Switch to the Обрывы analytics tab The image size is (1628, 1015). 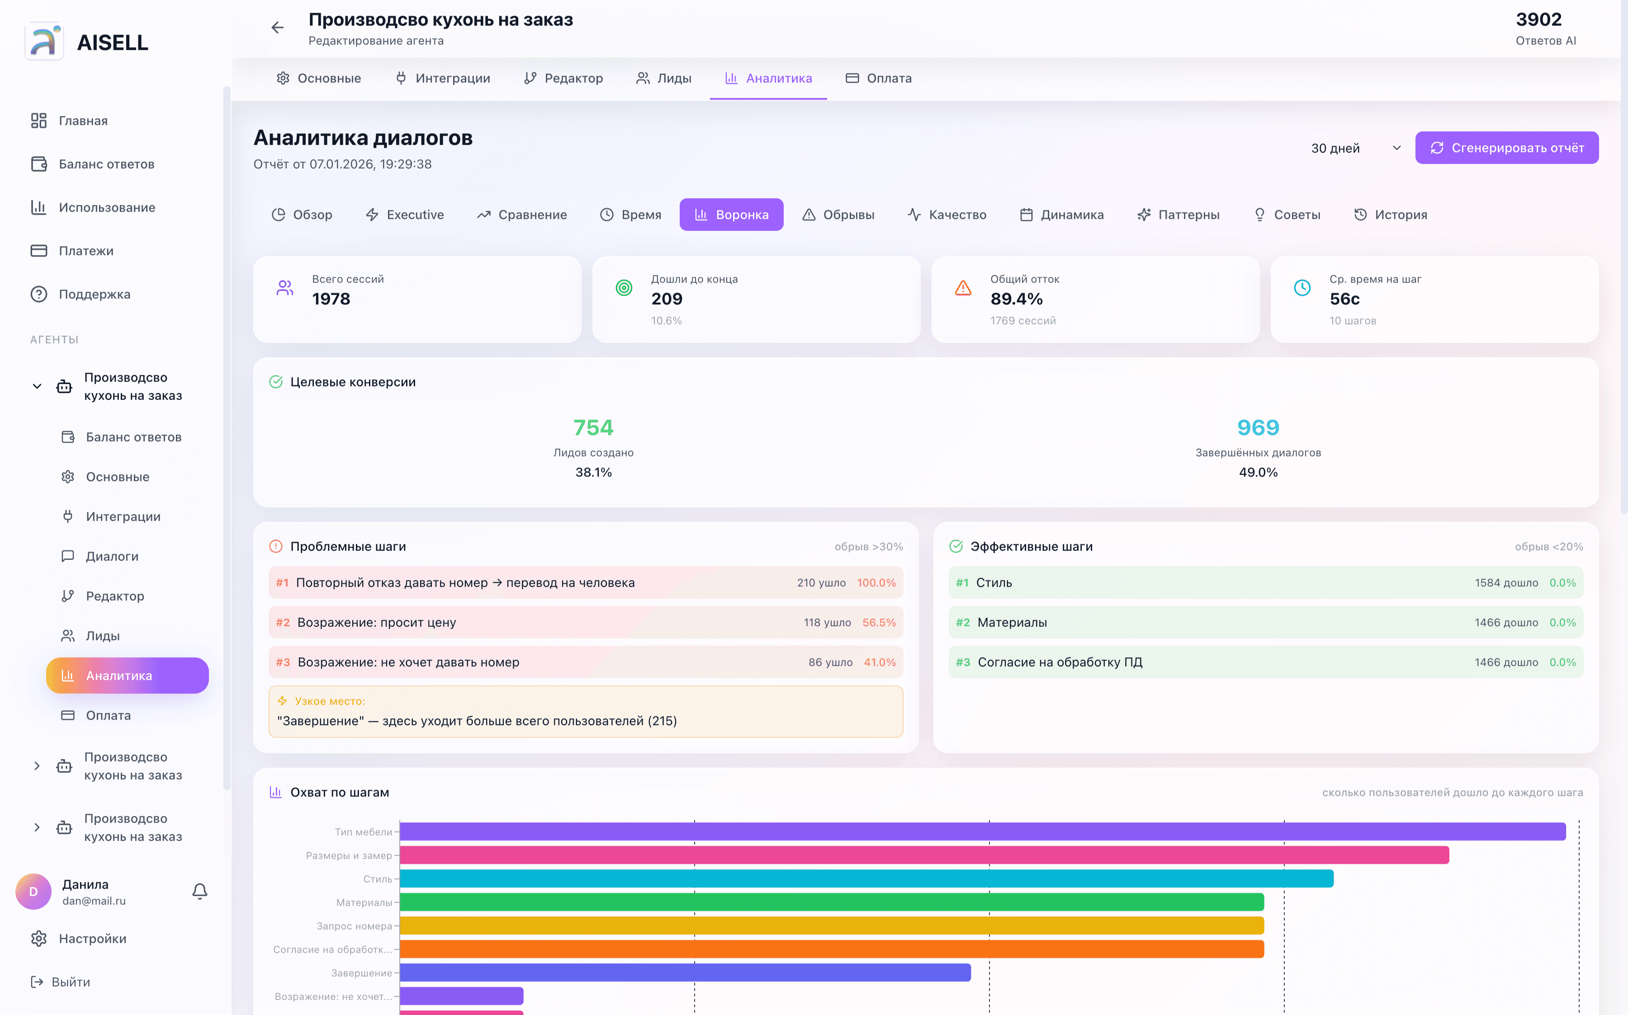[838, 215]
